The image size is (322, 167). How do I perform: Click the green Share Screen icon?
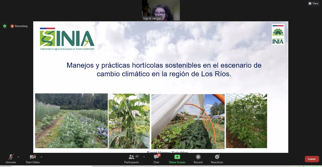click(x=177, y=157)
